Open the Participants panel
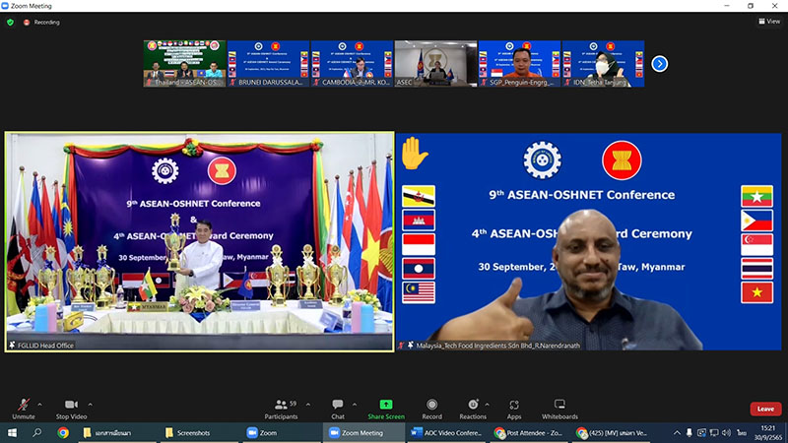788x443 pixels. point(281,408)
